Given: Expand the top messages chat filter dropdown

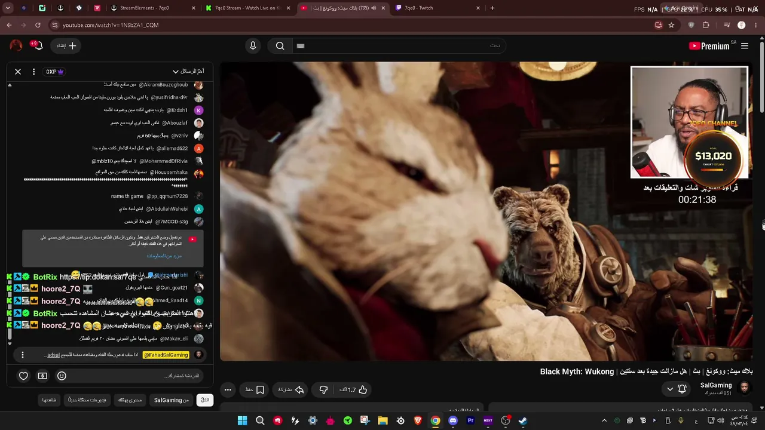Looking at the screenshot, I should [x=188, y=72].
